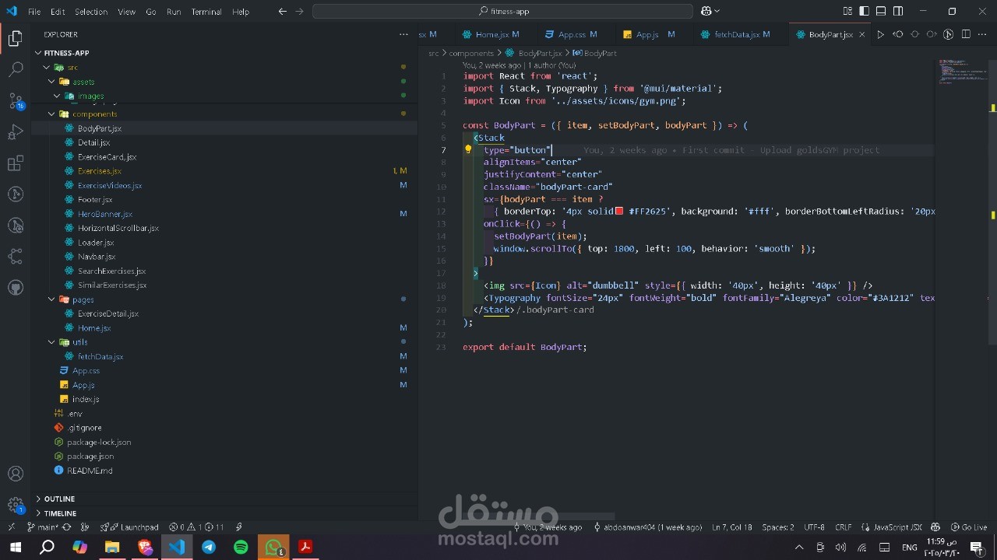Open the Git graph circular icon
Viewport: 997px width, 560px height.
949,34
